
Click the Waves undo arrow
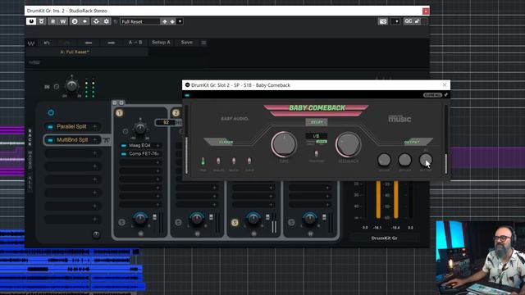47,43
